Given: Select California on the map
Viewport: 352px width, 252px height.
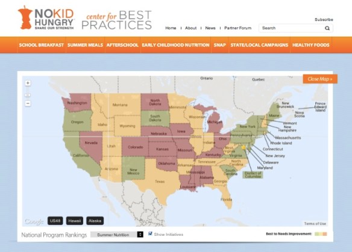Looking at the screenshot, I should tap(80, 155).
